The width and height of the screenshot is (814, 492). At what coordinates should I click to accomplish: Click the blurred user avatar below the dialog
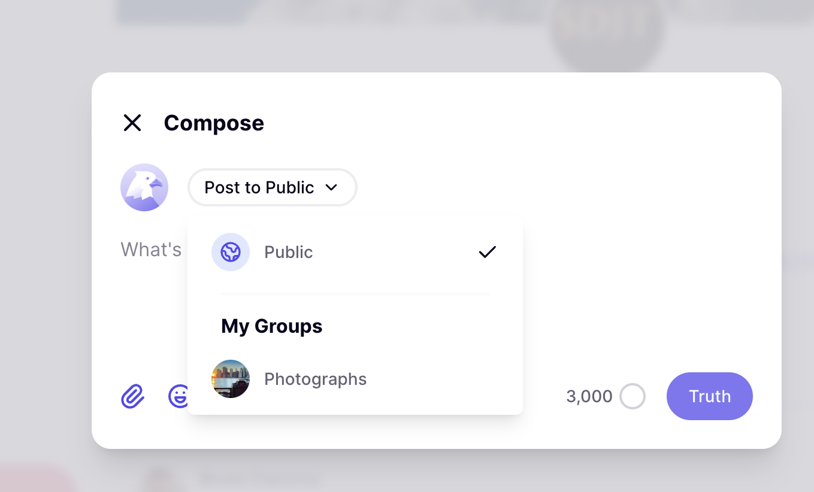(x=159, y=480)
